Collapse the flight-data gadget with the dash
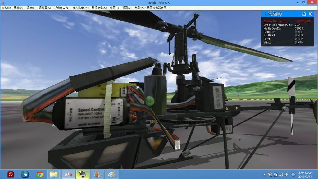 point(265,14)
